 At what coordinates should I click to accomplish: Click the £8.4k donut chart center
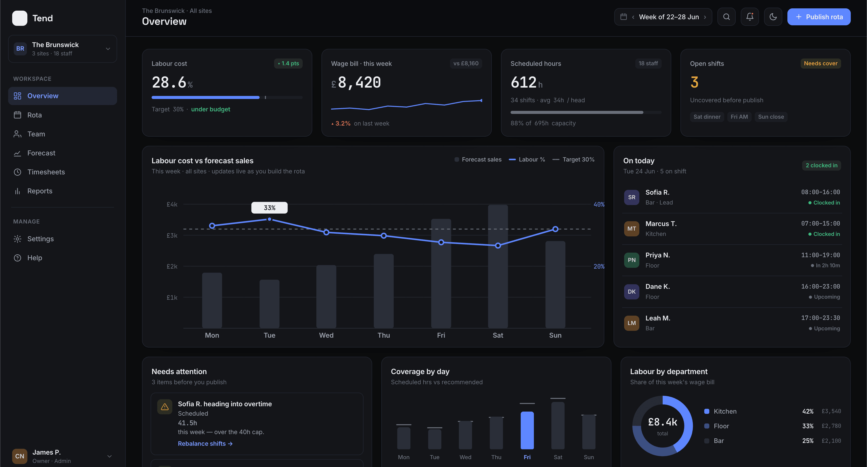coord(662,426)
